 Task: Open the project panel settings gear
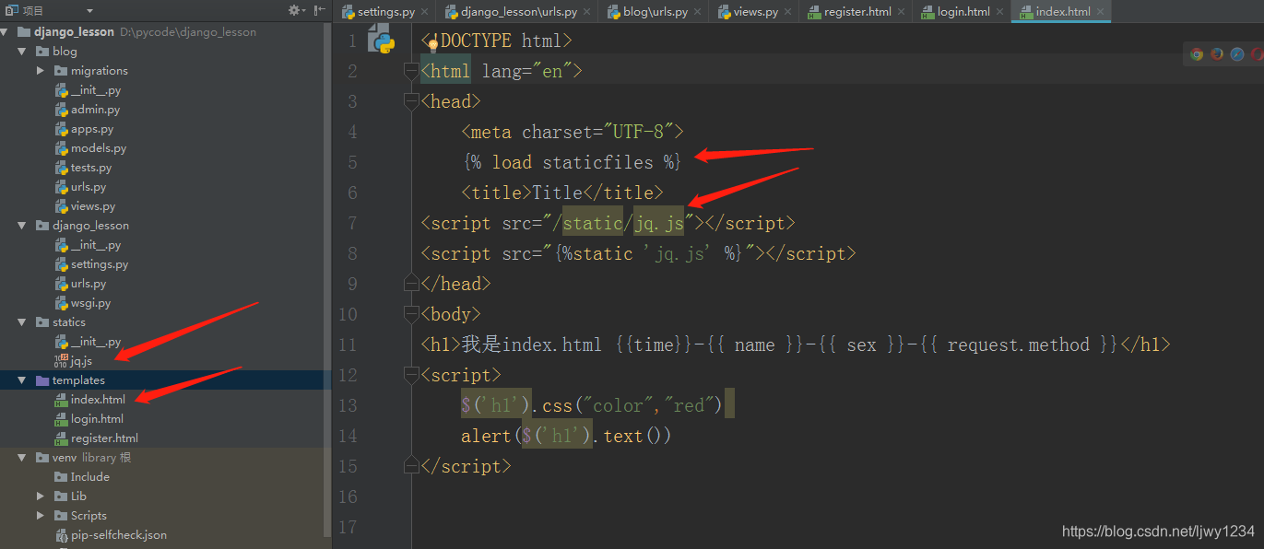click(x=294, y=10)
